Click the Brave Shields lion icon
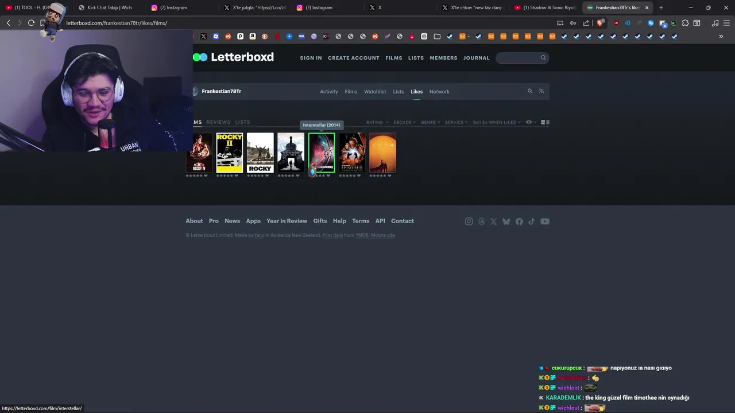The width and height of the screenshot is (735, 413). point(600,23)
